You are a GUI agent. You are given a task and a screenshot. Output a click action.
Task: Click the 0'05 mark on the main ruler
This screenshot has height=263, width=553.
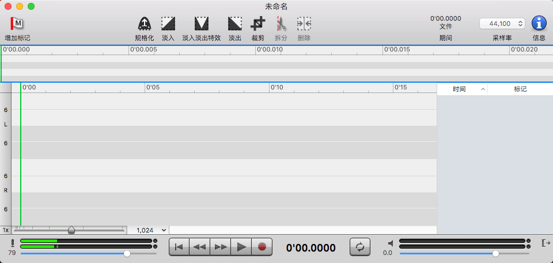(x=153, y=87)
